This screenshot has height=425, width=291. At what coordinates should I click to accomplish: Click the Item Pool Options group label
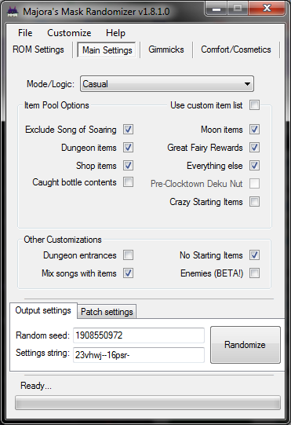tap(56, 105)
